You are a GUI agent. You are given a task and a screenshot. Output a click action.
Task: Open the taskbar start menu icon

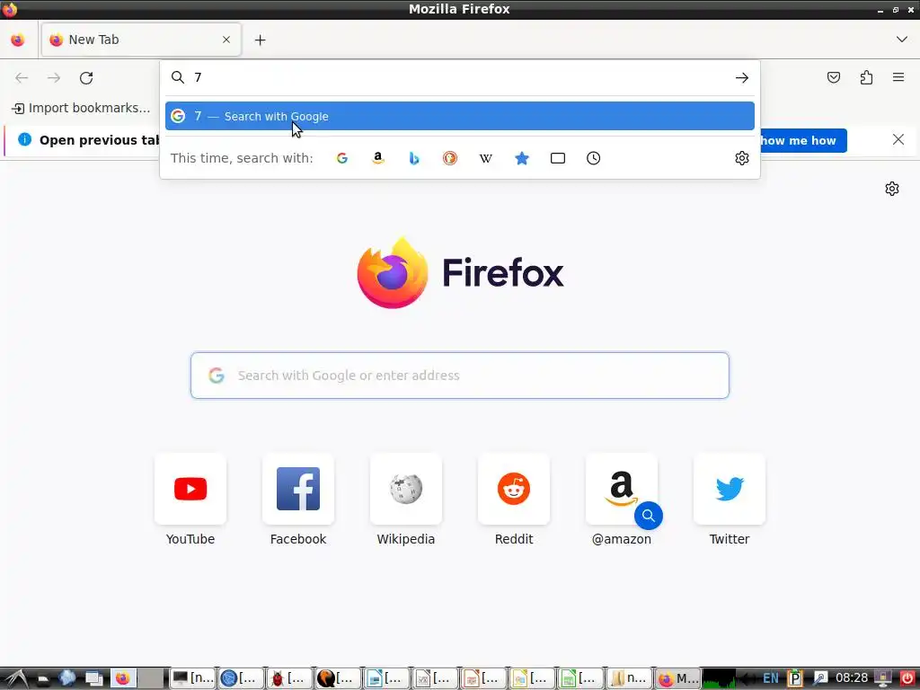pyautogui.click(x=16, y=678)
